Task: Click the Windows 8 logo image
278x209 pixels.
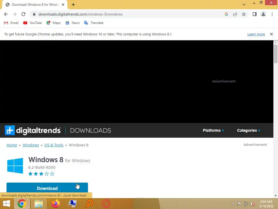Action: tap(15, 166)
